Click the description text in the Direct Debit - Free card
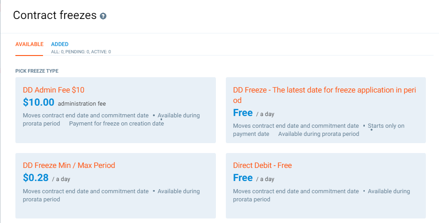This screenshot has width=439, height=223. tap(296, 191)
